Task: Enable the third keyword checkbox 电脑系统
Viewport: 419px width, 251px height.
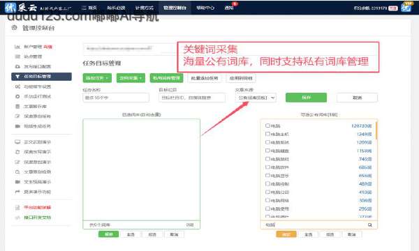Action: pos(267,142)
